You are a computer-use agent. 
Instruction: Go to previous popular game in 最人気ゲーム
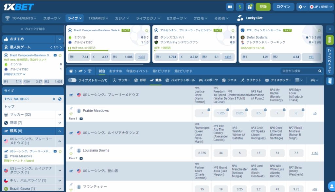point(51,47)
